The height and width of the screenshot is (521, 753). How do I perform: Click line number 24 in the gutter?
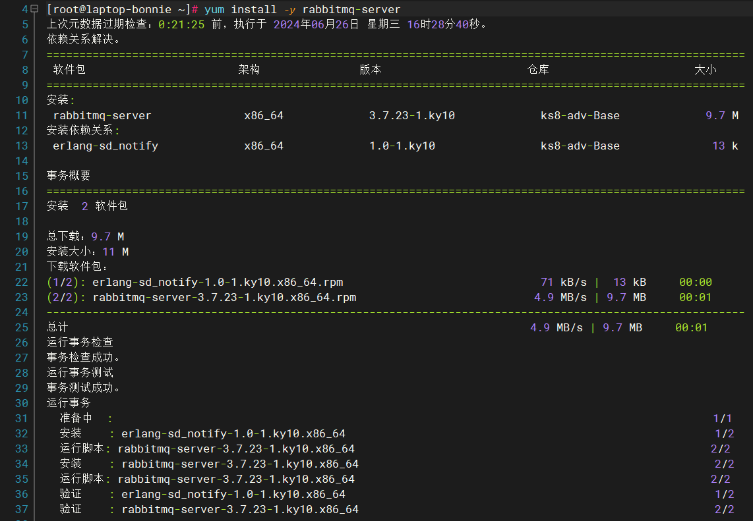coord(22,312)
